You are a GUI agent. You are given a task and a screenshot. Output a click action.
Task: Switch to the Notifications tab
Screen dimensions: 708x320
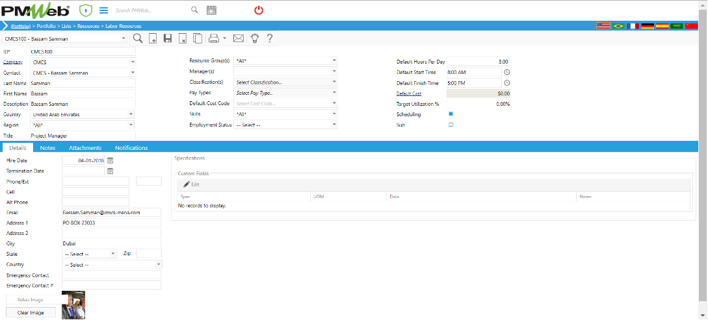coord(131,148)
